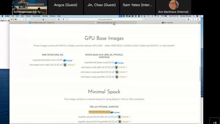
Task: Open the History menu
Action: (x=28, y=16)
